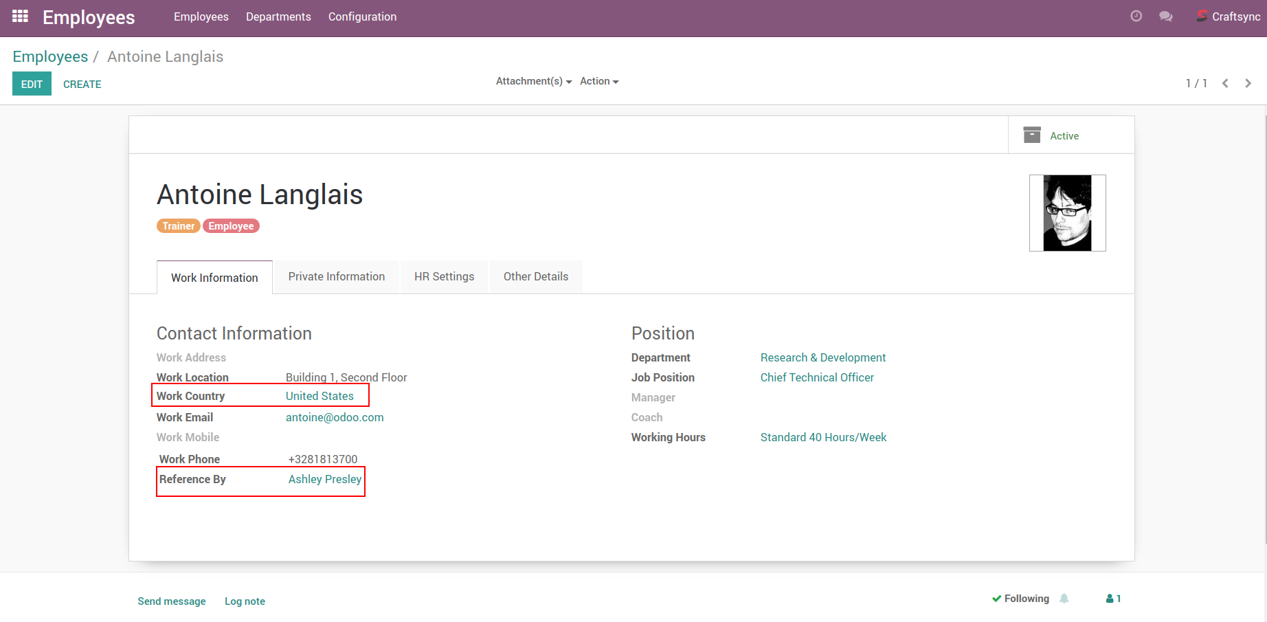The image size is (1267, 622).
Task: Open the conversations chat icon
Action: 1165,16
